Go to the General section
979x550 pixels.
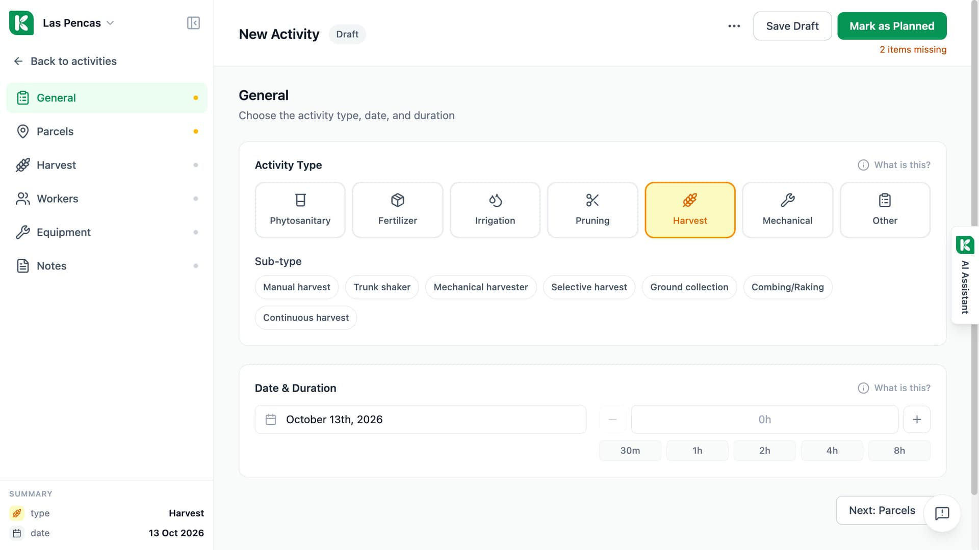coord(107,98)
